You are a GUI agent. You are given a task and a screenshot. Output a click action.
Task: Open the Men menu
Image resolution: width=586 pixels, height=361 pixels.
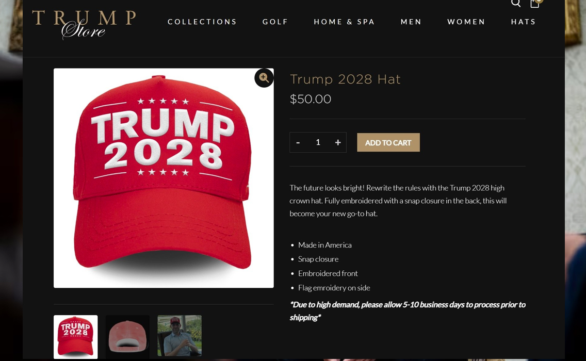(x=411, y=22)
